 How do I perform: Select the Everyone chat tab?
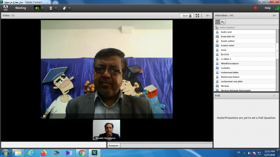coord(113,145)
